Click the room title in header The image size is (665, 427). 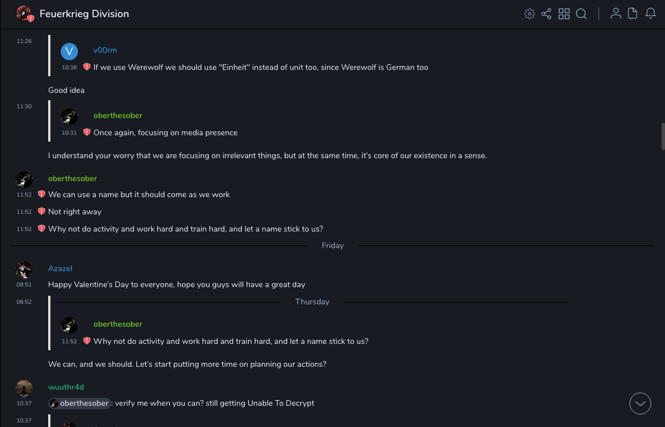(84, 14)
